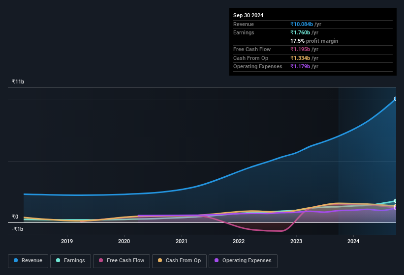The height and width of the screenshot is (275, 404).
Task: Click the Revenue endpoint marker on chart
Action: coord(396,99)
